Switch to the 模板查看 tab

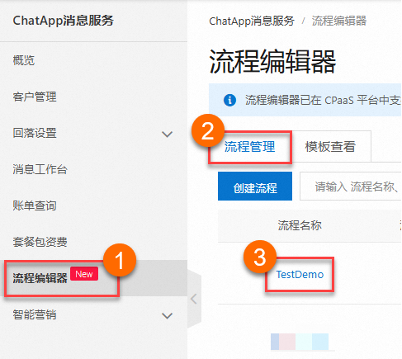(x=330, y=147)
